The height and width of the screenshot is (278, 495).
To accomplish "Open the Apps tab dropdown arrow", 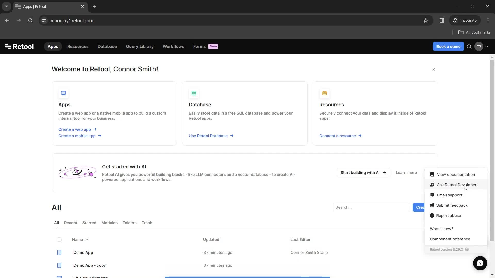I will point(6,6).
